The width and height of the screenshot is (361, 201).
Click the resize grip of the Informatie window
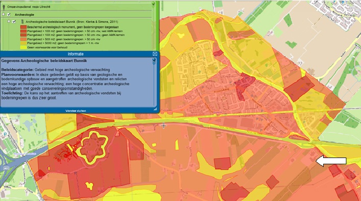point(155,109)
